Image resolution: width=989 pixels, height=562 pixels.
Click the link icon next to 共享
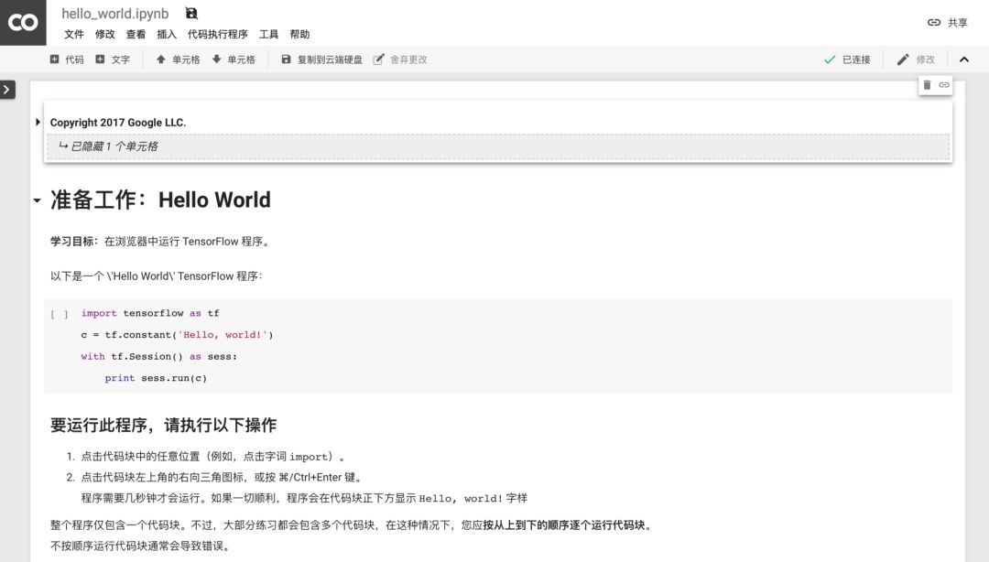(x=933, y=23)
